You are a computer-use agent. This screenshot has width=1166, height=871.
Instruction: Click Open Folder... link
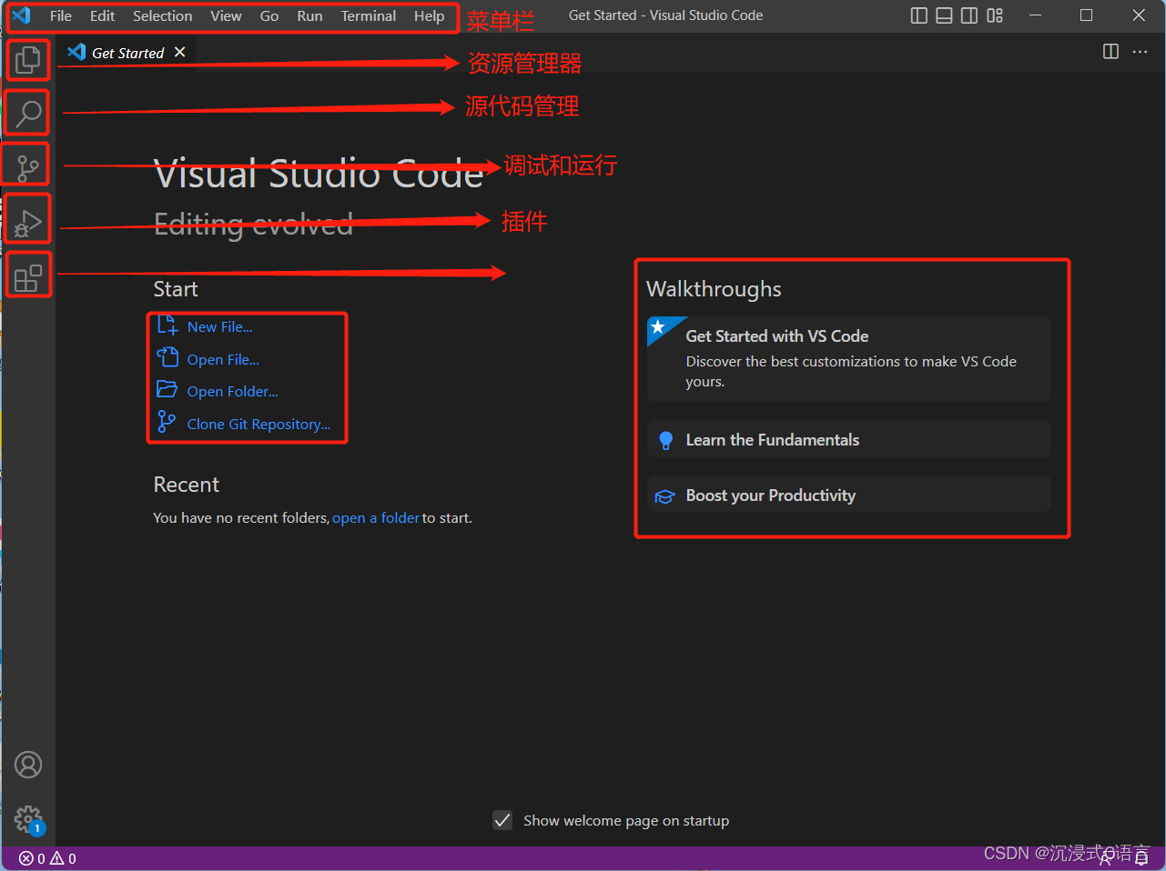point(233,392)
